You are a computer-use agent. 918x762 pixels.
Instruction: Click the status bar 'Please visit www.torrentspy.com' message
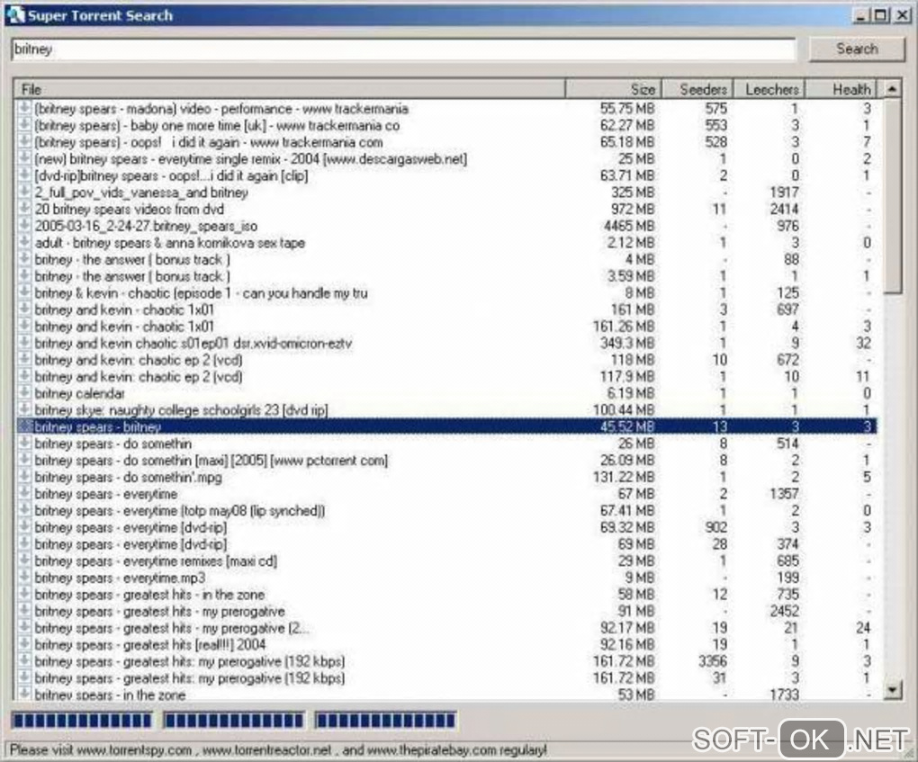click(x=278, y=749)
